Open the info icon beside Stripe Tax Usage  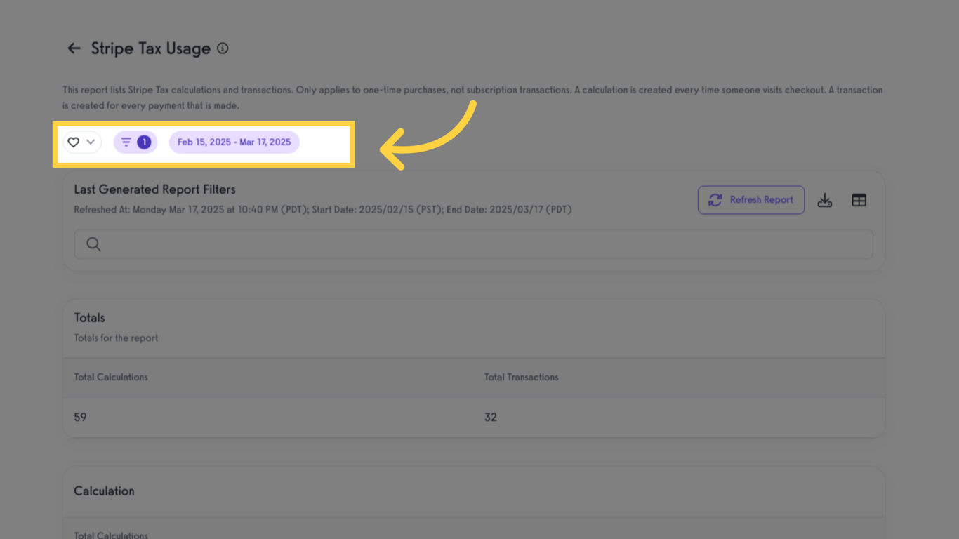click(223, 48)
